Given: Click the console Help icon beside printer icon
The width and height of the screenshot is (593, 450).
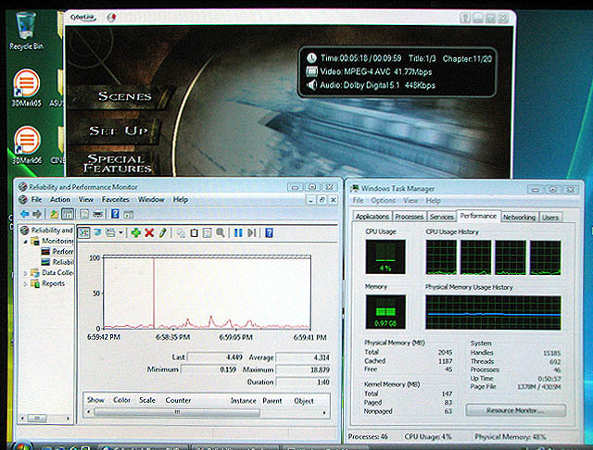Looking at the screenshot, I should click(115, 214).
